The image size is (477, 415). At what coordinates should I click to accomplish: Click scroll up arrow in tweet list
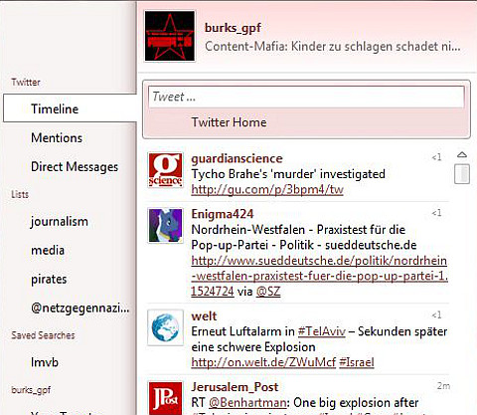coord(462,155)
